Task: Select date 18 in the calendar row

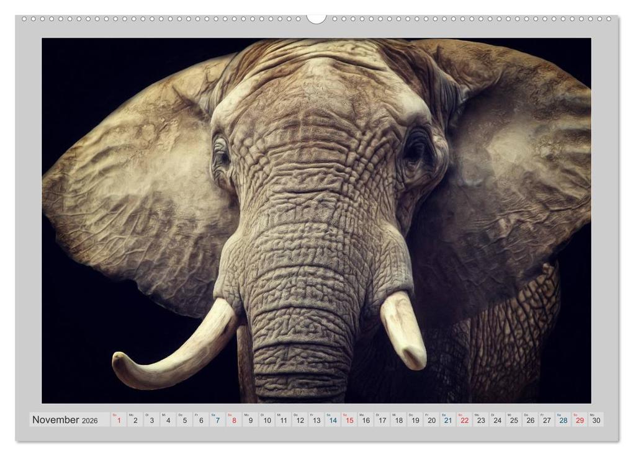Action: 398,420
